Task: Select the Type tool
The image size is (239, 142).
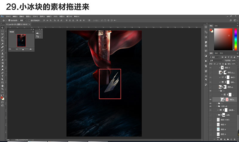Action: [x=2, y=76]
